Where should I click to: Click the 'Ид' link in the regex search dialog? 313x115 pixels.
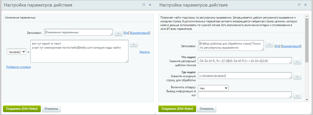277,46
